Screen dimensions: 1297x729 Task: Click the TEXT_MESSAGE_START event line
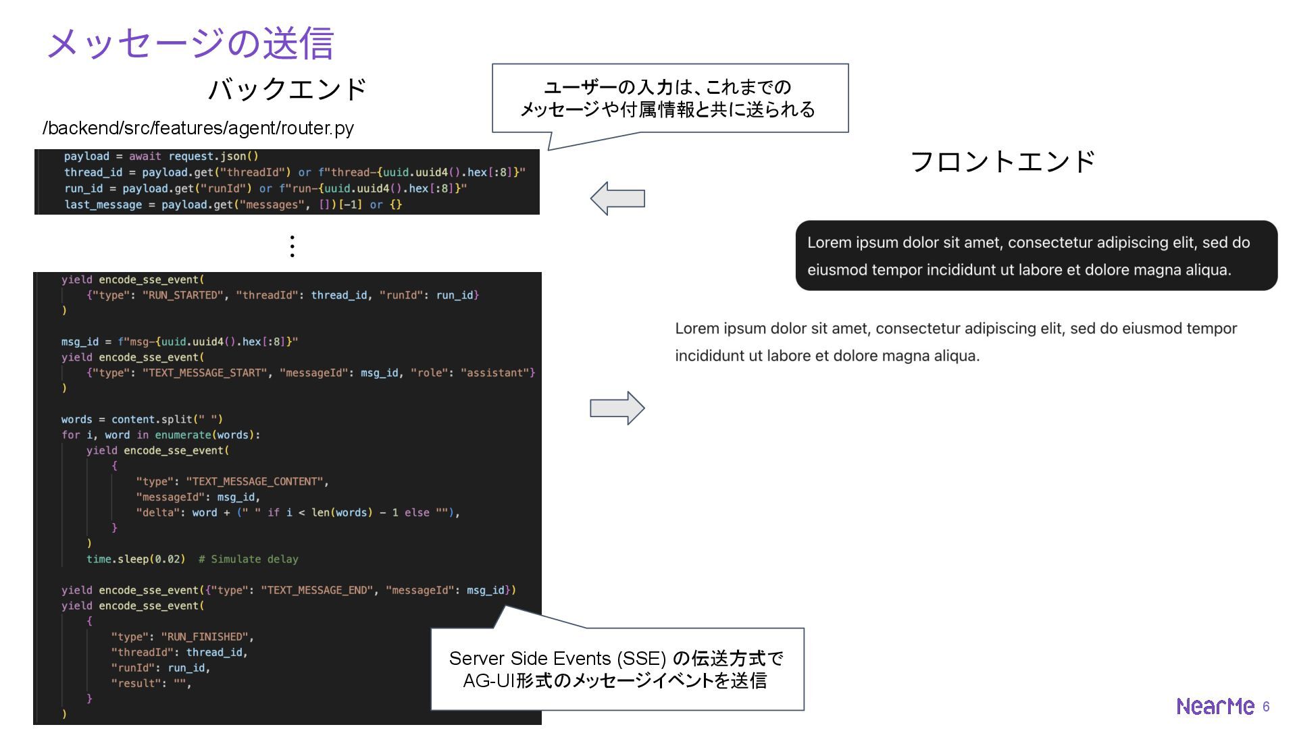pos(310,373)
